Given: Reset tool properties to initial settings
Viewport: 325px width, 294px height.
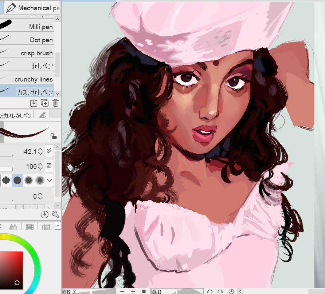Looking at the screenshot, I should click(44, 214).
